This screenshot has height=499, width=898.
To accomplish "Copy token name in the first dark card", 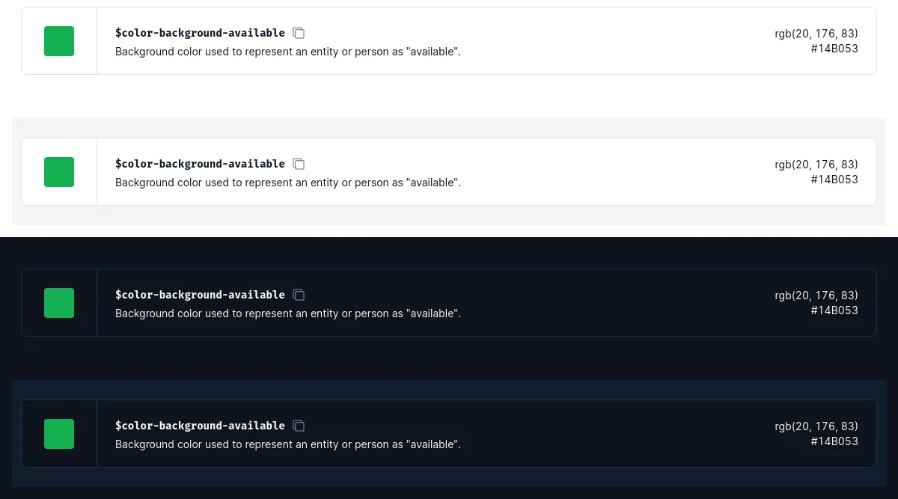I will point(299,295).
